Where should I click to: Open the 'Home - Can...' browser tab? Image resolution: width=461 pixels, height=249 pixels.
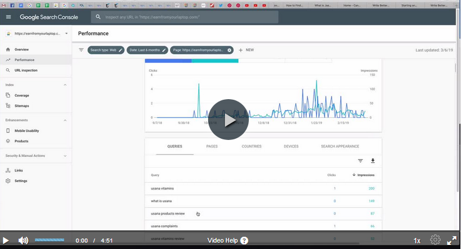tap(351, 5)
